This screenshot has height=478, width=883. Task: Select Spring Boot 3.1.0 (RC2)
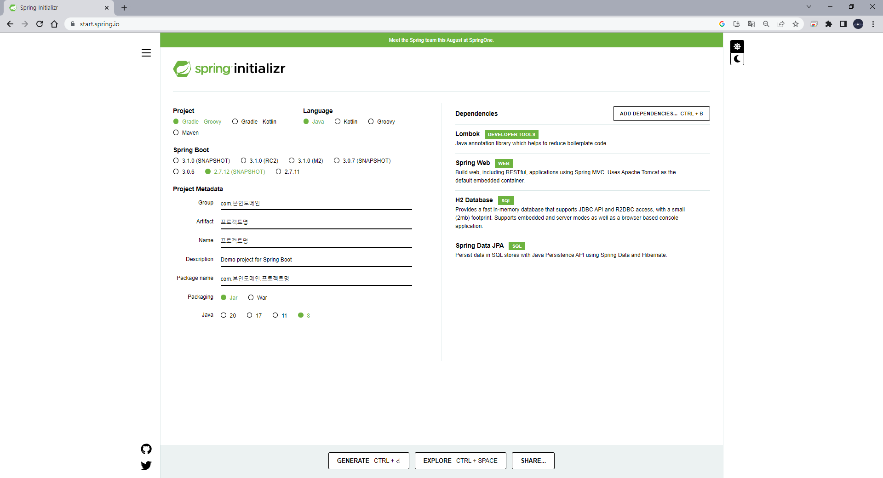coord(259,161)
